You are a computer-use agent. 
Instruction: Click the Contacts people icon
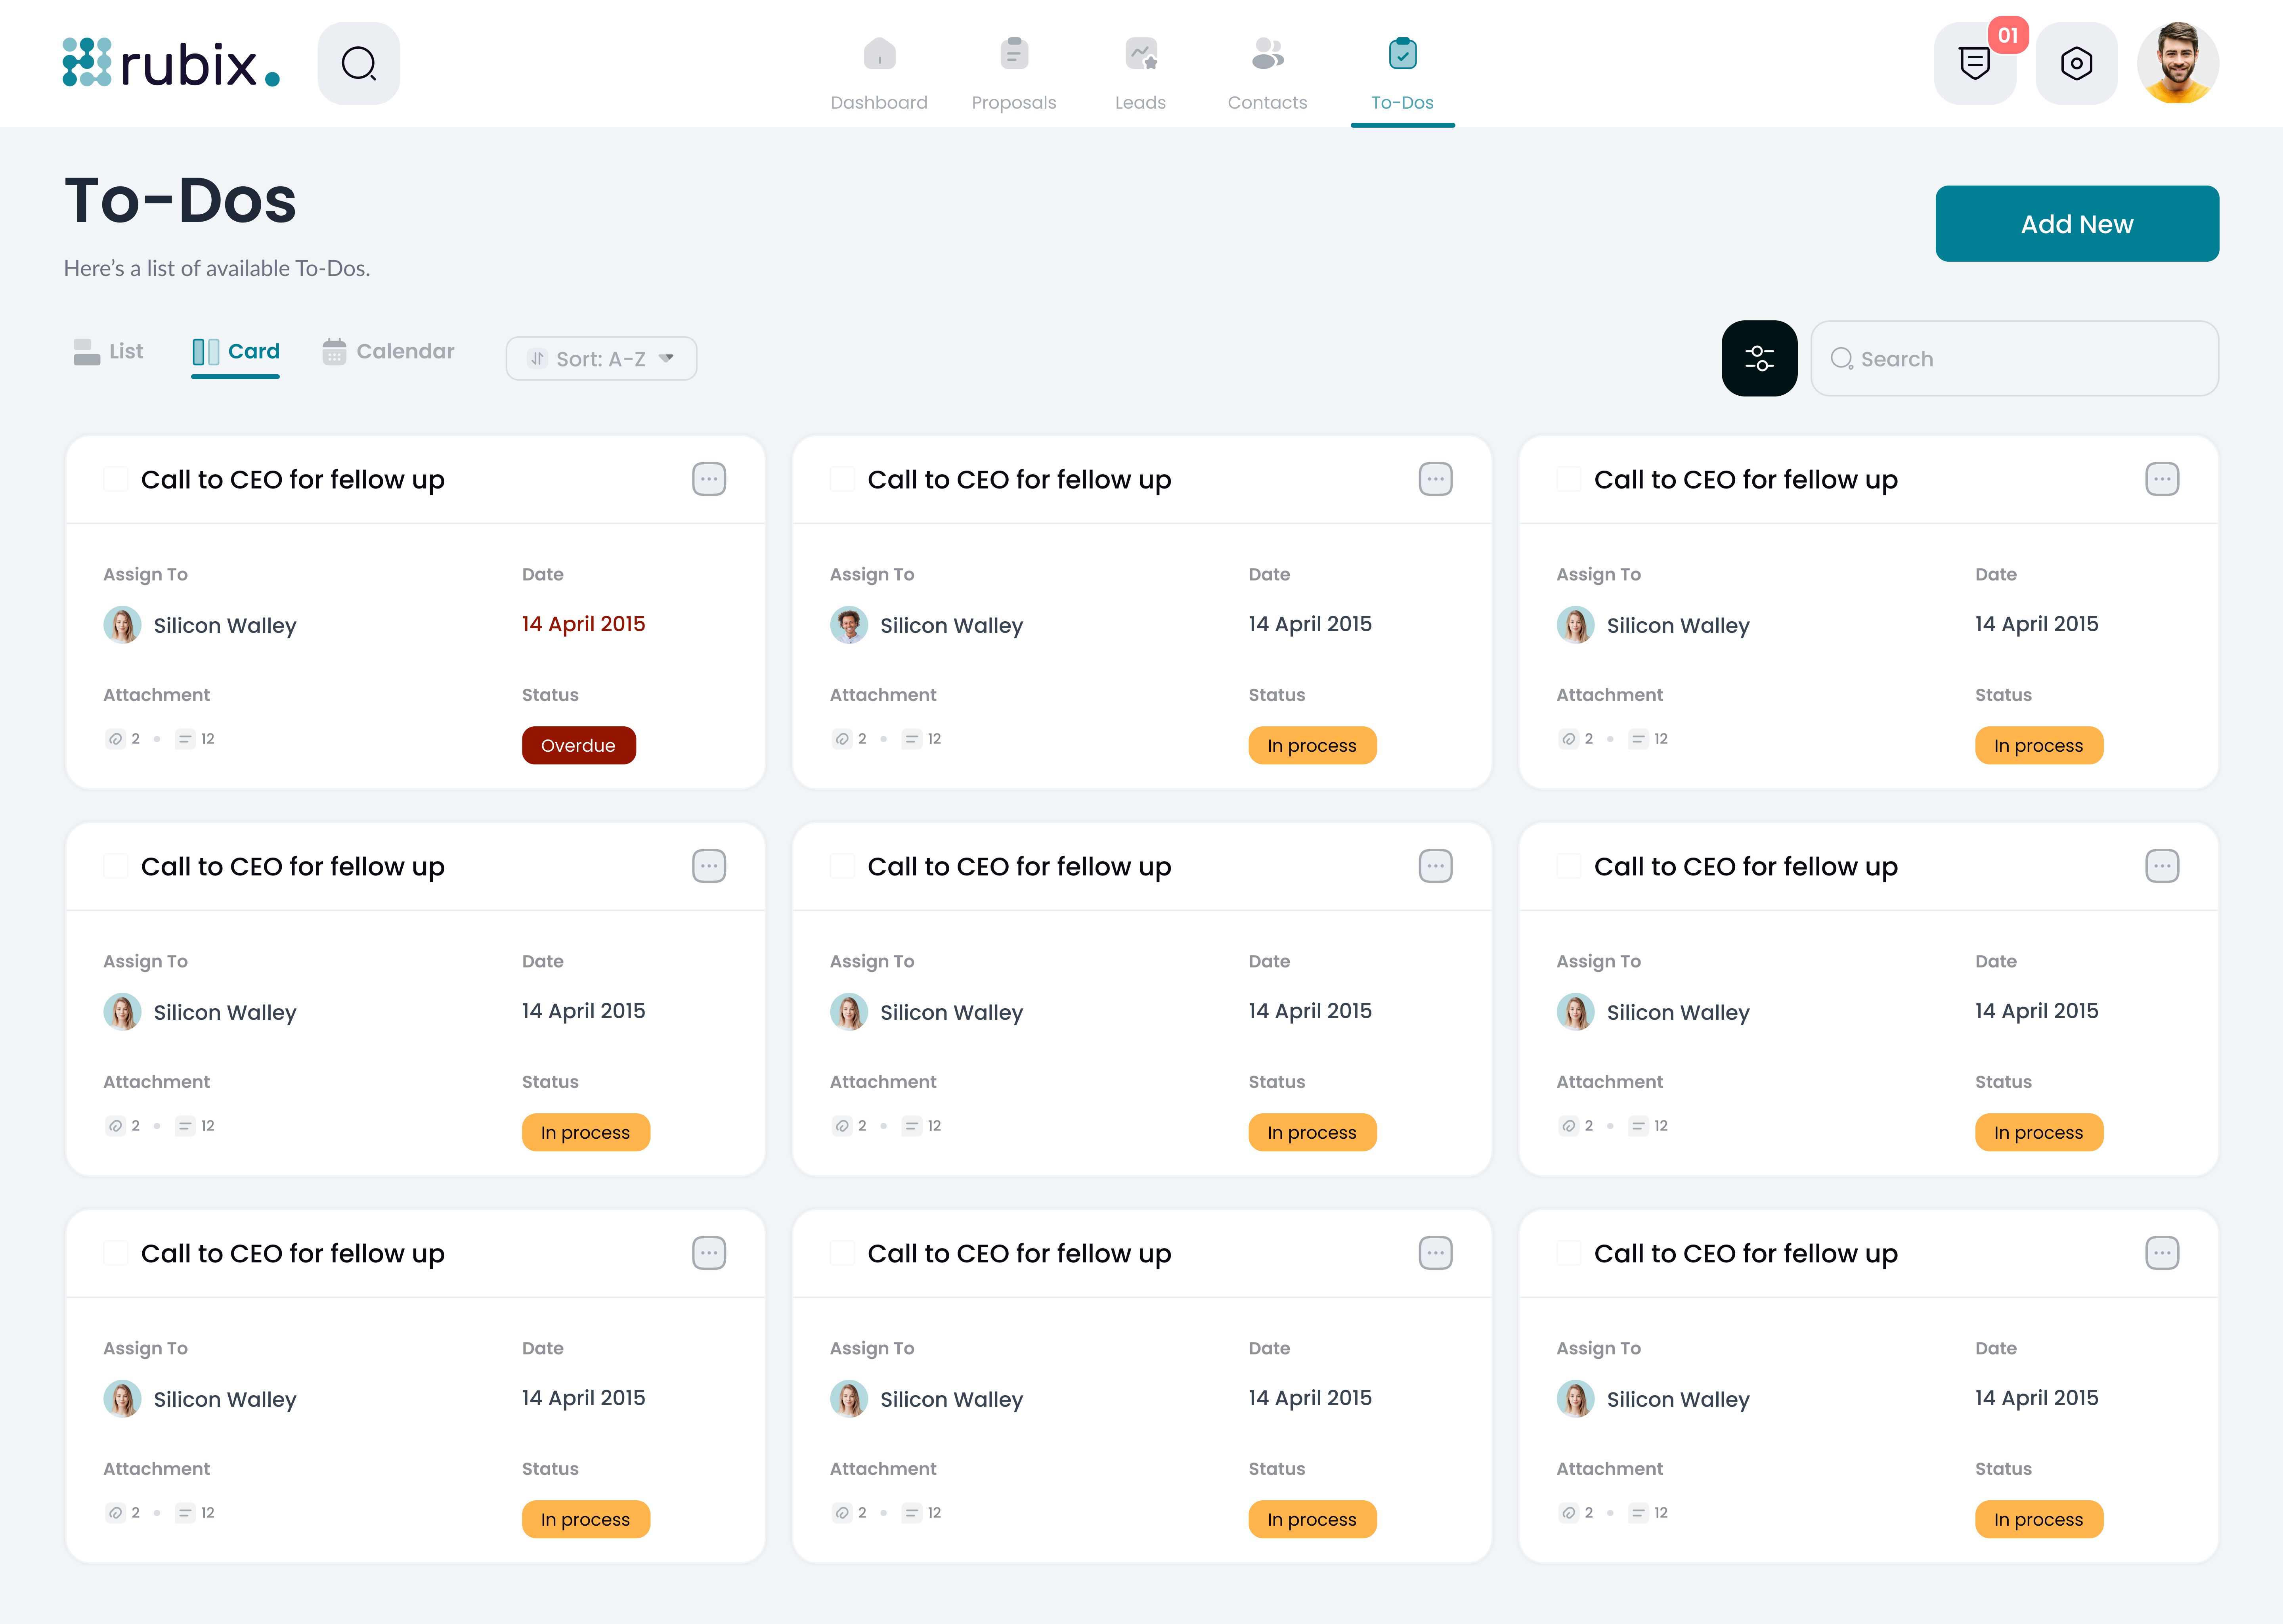coord(1266,53)
